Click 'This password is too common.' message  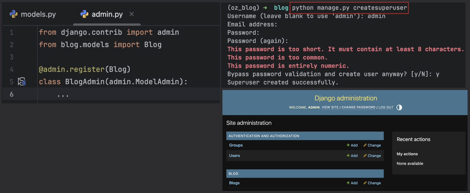tap(277, 58)
